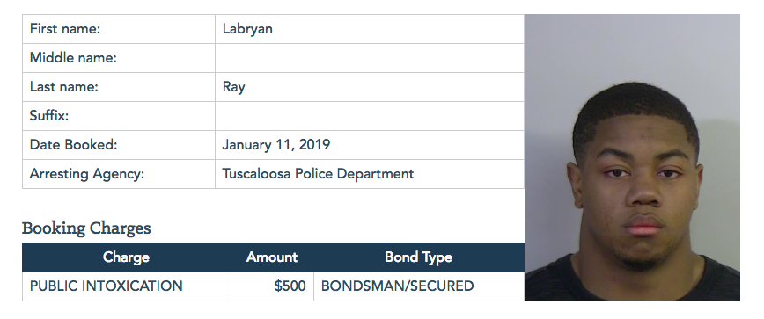The width and height of the screenshot is (764, 319).
Task: Click the Amount column header
Action: (x=272, y=257)
